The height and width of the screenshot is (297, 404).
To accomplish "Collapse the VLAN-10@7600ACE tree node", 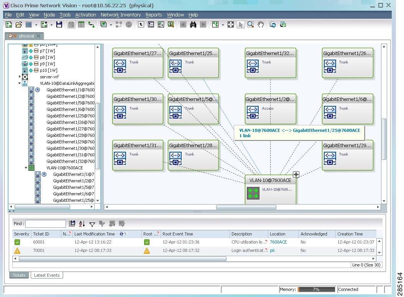I will coord(26,168).
